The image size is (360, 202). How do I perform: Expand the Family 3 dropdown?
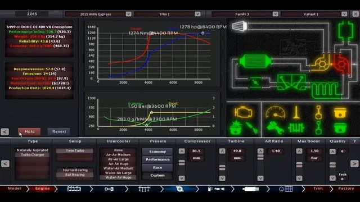click(x=275, y=14)
